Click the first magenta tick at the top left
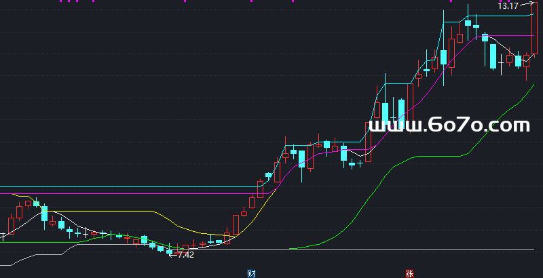The width and height of the screenshot is (543, 278). [x=61, y=1]
